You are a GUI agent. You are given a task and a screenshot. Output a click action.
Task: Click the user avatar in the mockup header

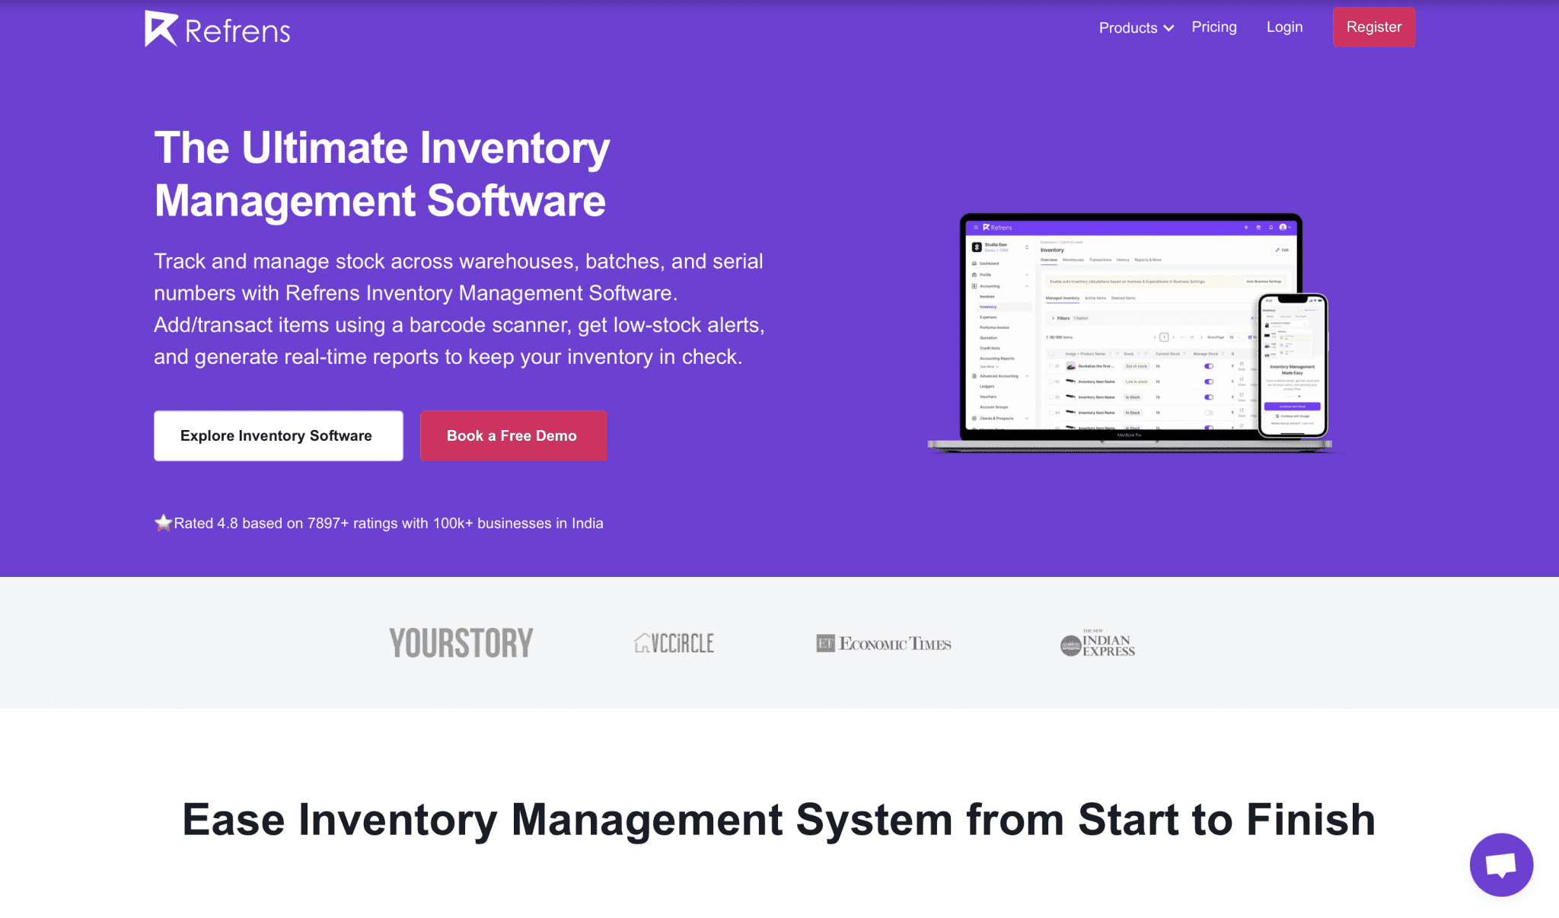1283,228
